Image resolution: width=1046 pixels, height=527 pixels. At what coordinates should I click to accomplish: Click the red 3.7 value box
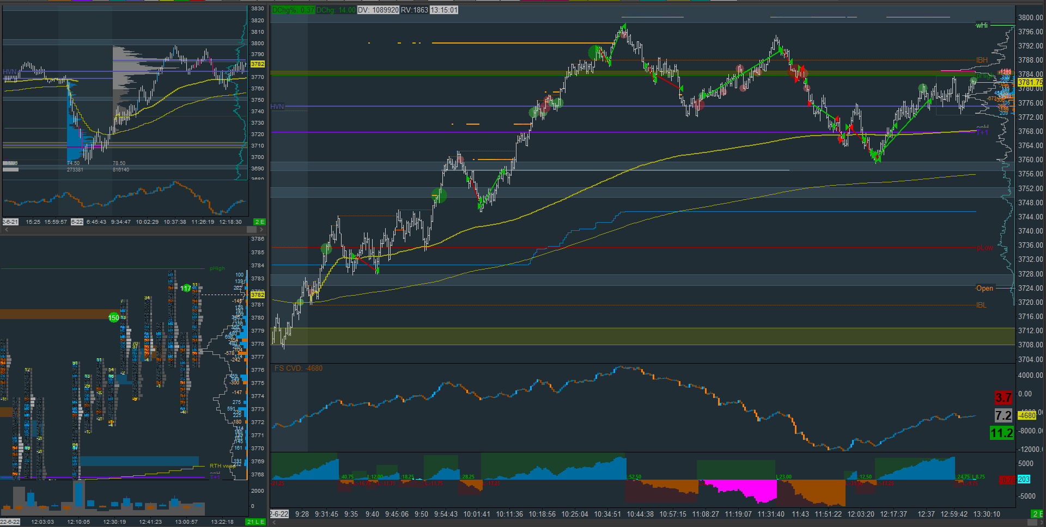coord(1003,397)
